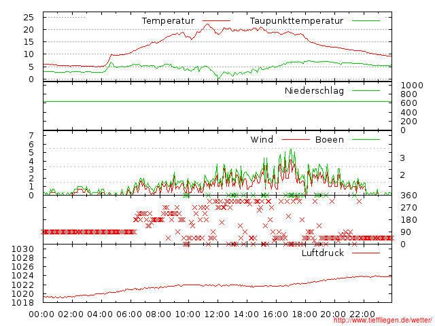Click the Wind legend label
This screenshot has width=435, height=326.
tap(262, 139)
